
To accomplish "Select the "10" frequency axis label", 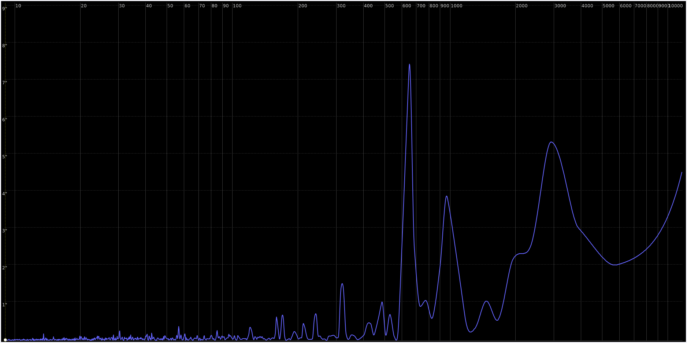I will point(18,6).
